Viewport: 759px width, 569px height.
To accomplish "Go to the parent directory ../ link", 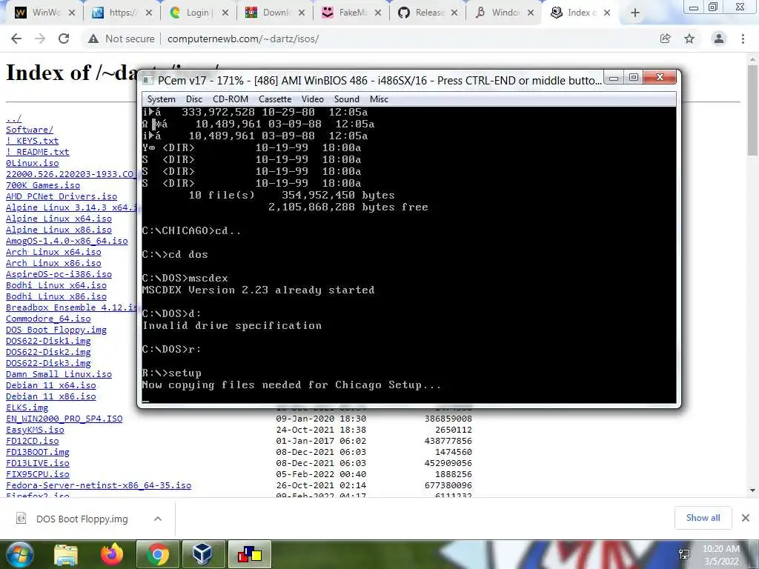I will 13,119.
